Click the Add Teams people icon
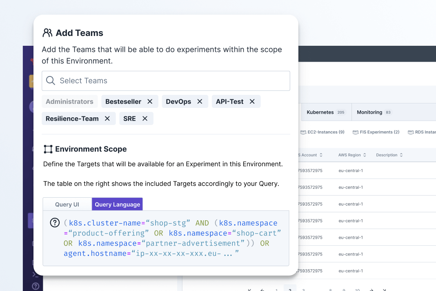The image size is (436, 291). point(47,33)
